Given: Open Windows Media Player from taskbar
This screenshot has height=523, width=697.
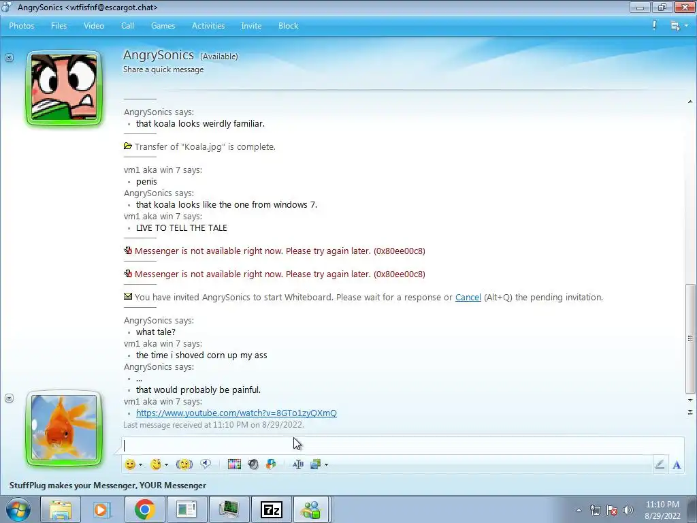Looking at the screenshot, I should click(102, 509).
